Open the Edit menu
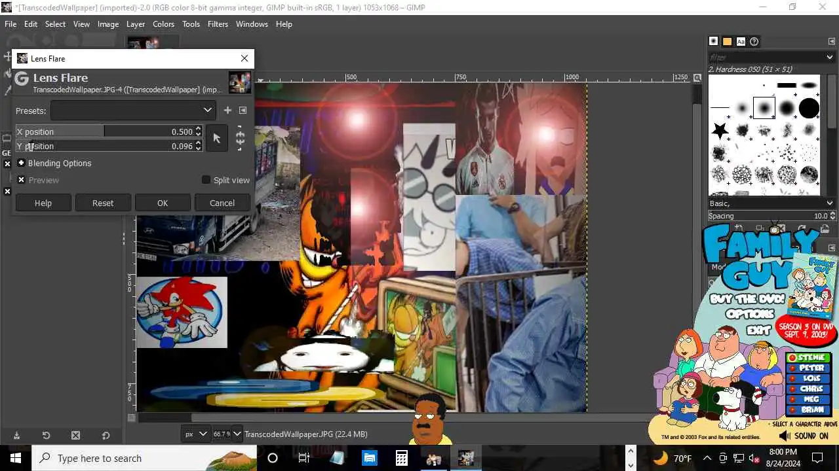The width and height of the screenshot is (839, 471). [31, 24]
